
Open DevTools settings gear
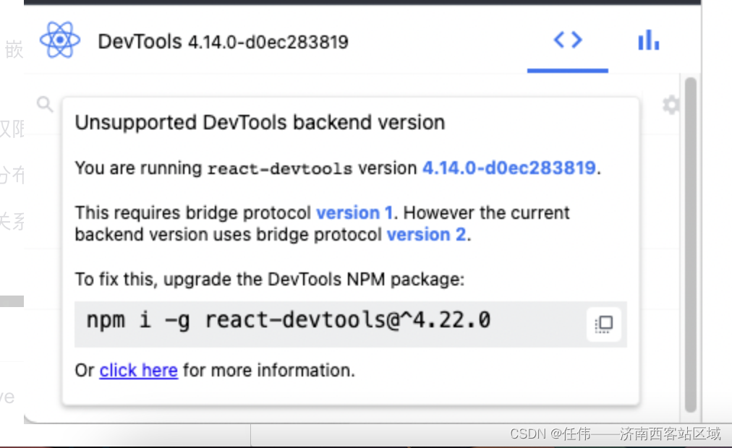671,105
